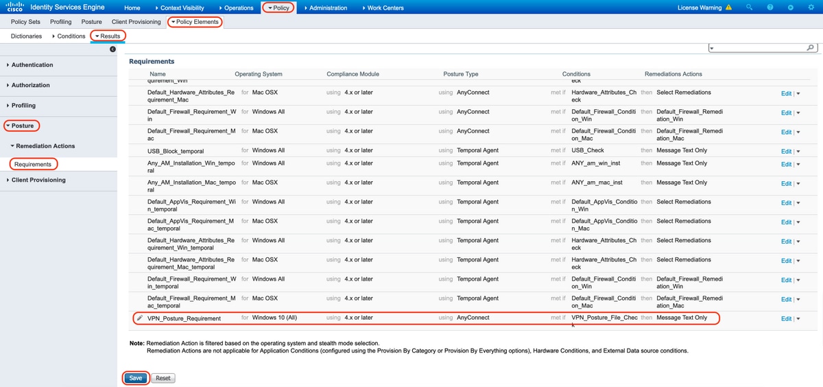Screen dimensions: 823x387
Task: Collapse the Posture section
Action: pyautogui.click(x=21, y=126)
